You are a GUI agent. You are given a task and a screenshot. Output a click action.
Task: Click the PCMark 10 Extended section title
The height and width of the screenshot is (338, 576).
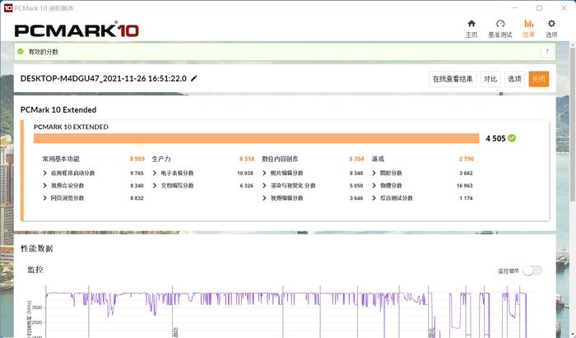tap(58, 109)
